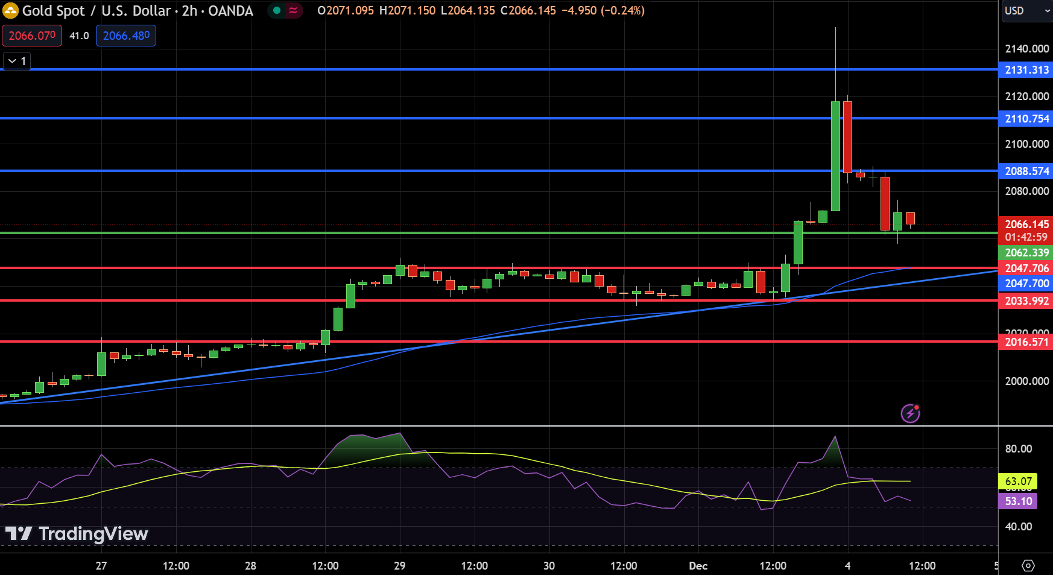Click the 28 date label on time axis
Viewport: 1053px width, 575px height.
(x=250, y=566)
